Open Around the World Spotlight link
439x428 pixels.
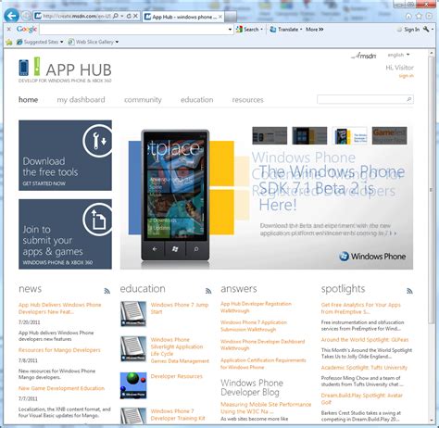(x=365, y=340)
